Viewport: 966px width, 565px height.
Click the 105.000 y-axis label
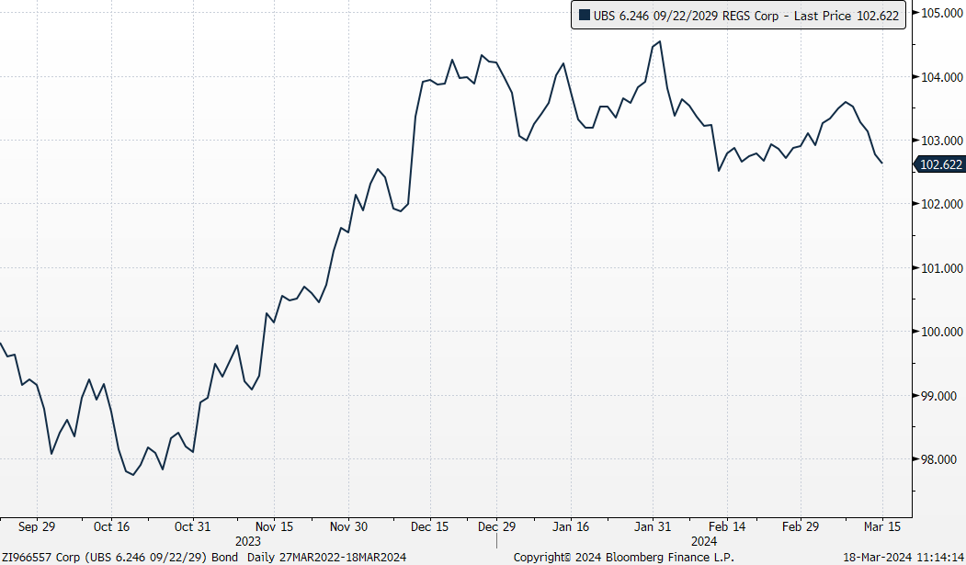coord(941,13)
